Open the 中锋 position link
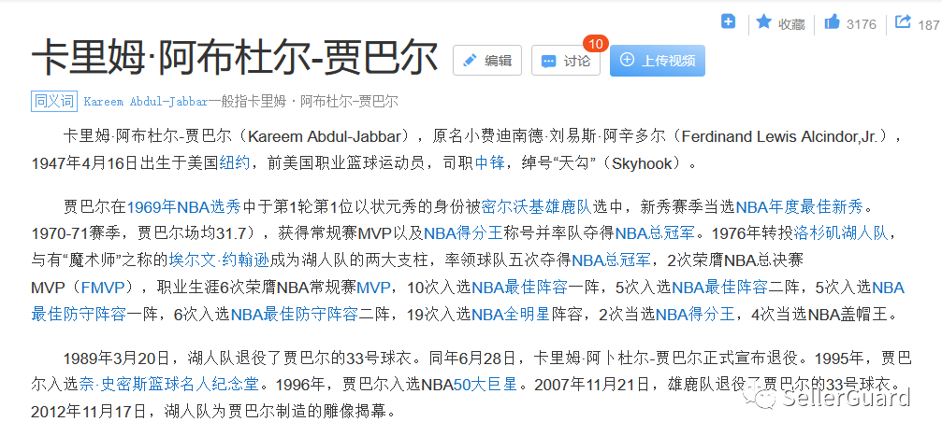 click(x=489, y=163)
